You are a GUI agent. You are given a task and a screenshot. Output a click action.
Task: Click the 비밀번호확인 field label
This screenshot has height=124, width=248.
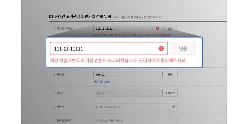[x=62, y=120]
